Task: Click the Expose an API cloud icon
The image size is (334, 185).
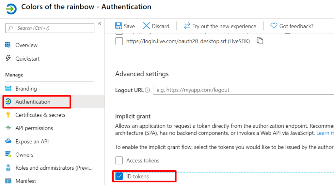Action: pos(8,141)
